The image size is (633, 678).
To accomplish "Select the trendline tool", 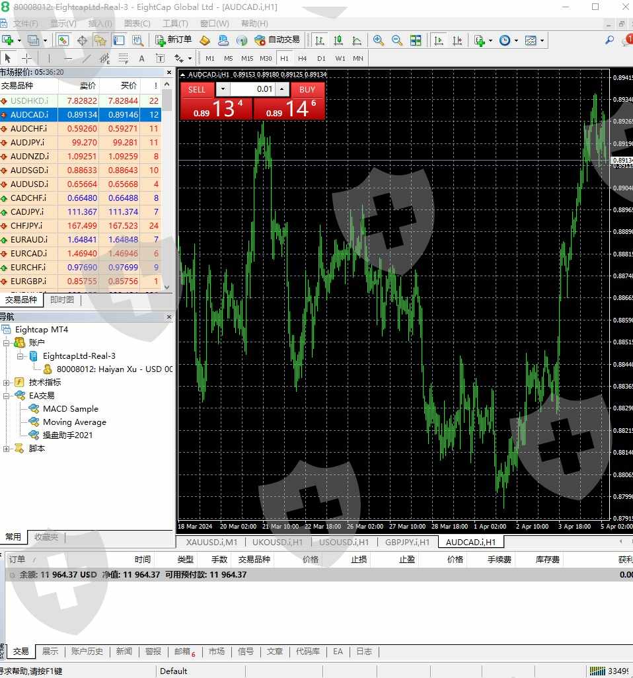I will point(86,58).
